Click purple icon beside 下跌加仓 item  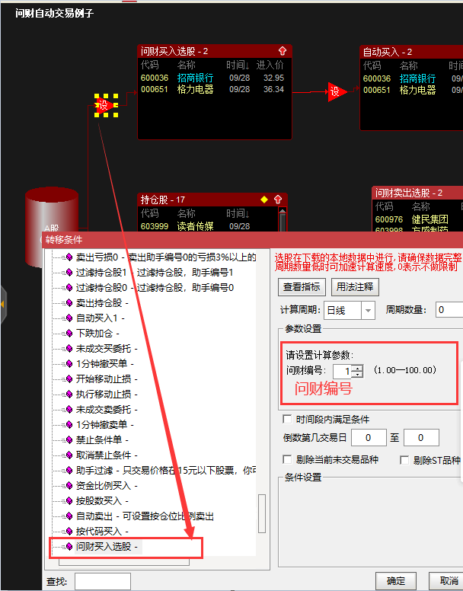tap(69, 334)
